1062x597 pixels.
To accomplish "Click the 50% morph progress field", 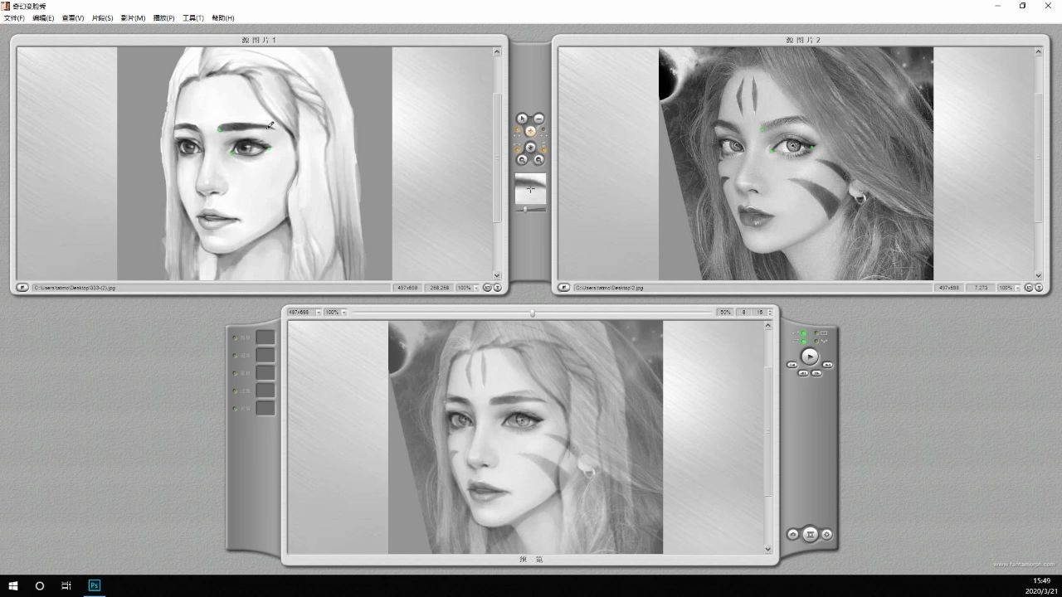I will pos(725,313).
